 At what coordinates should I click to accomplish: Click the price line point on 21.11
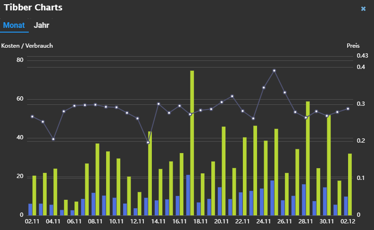click(x=232, y=96)
